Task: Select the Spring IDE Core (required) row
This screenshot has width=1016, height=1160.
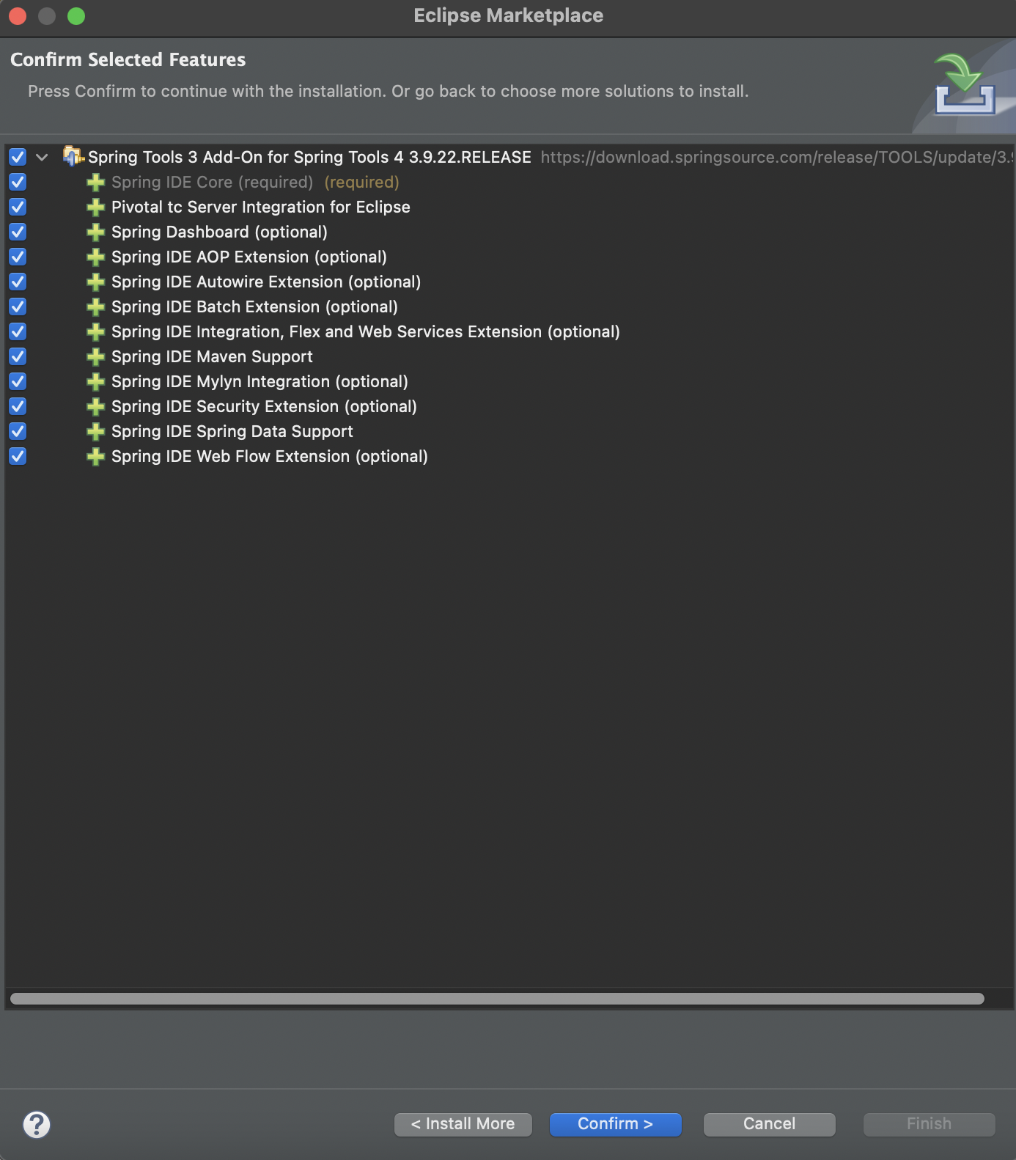Action: [509, 182]
